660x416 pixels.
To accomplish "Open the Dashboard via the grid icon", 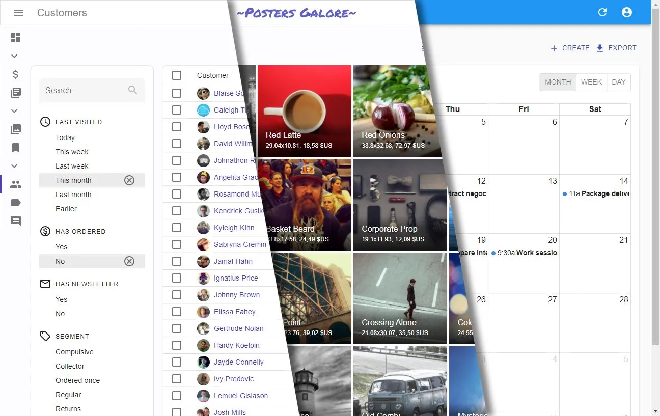I will [15, 38].
